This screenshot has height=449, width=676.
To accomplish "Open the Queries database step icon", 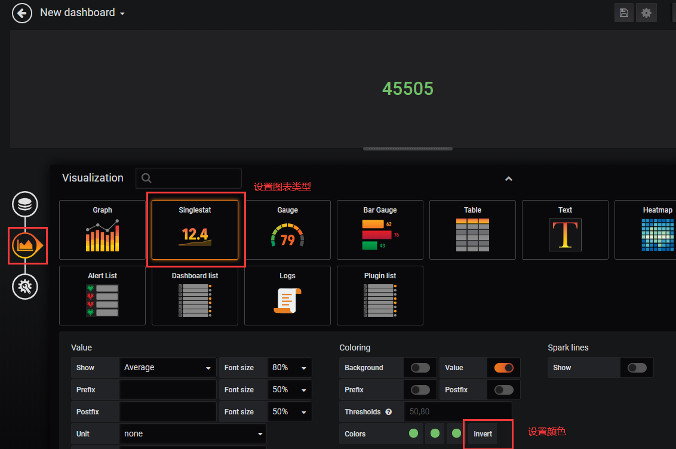I will pos(25,204).
